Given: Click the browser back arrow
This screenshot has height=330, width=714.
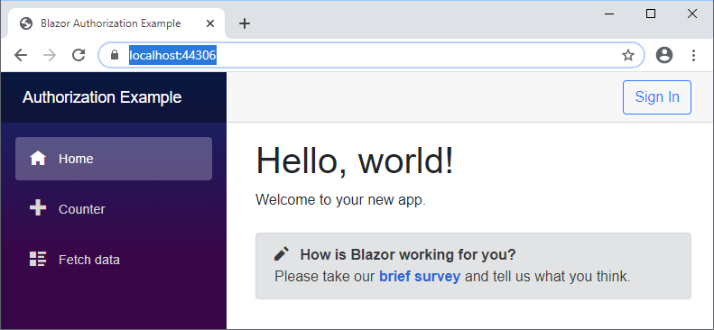Looking at the screenshot, I should pos(21,56).
